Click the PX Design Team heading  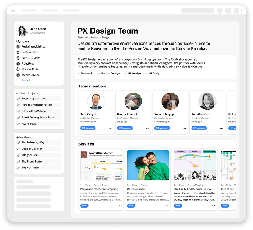pyautogui.click(x=108, y=31)
